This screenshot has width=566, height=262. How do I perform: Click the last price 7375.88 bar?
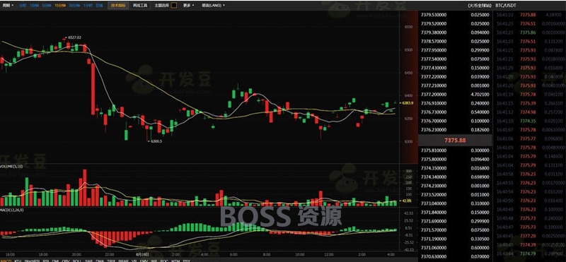(455, 141)
